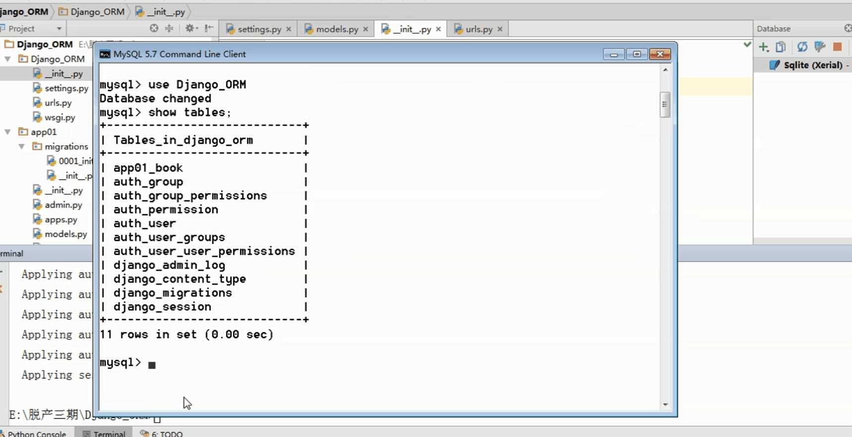Click the mysql prompt cursor line
The height and width of the screenshot is (437, 852).
click(128, 363)
